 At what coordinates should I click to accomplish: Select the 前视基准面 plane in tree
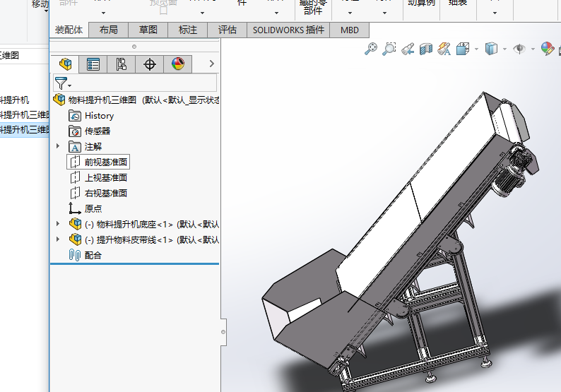(106, 162)
